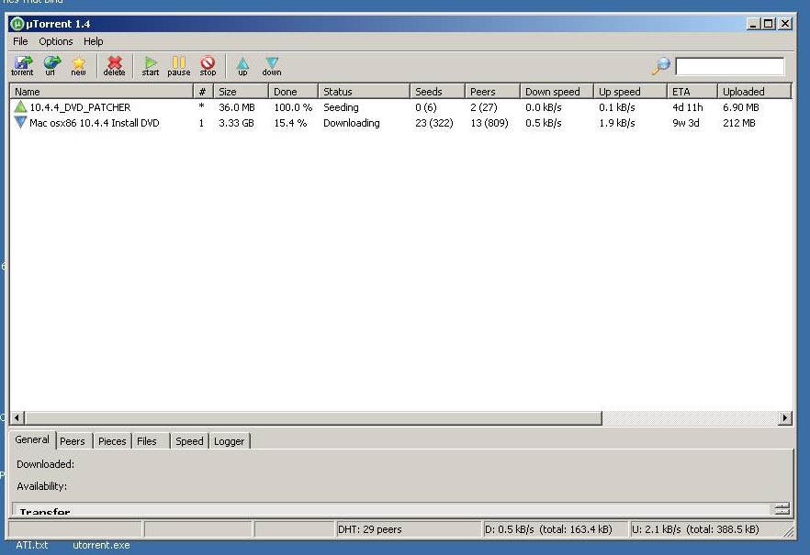This screenshot has height=555, width=810.
Task: Click the Downloading status cell
Action: (x=351, y=123)
